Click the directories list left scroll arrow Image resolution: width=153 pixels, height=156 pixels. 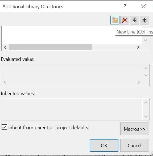pyautogui.click(x=5, y=47)
